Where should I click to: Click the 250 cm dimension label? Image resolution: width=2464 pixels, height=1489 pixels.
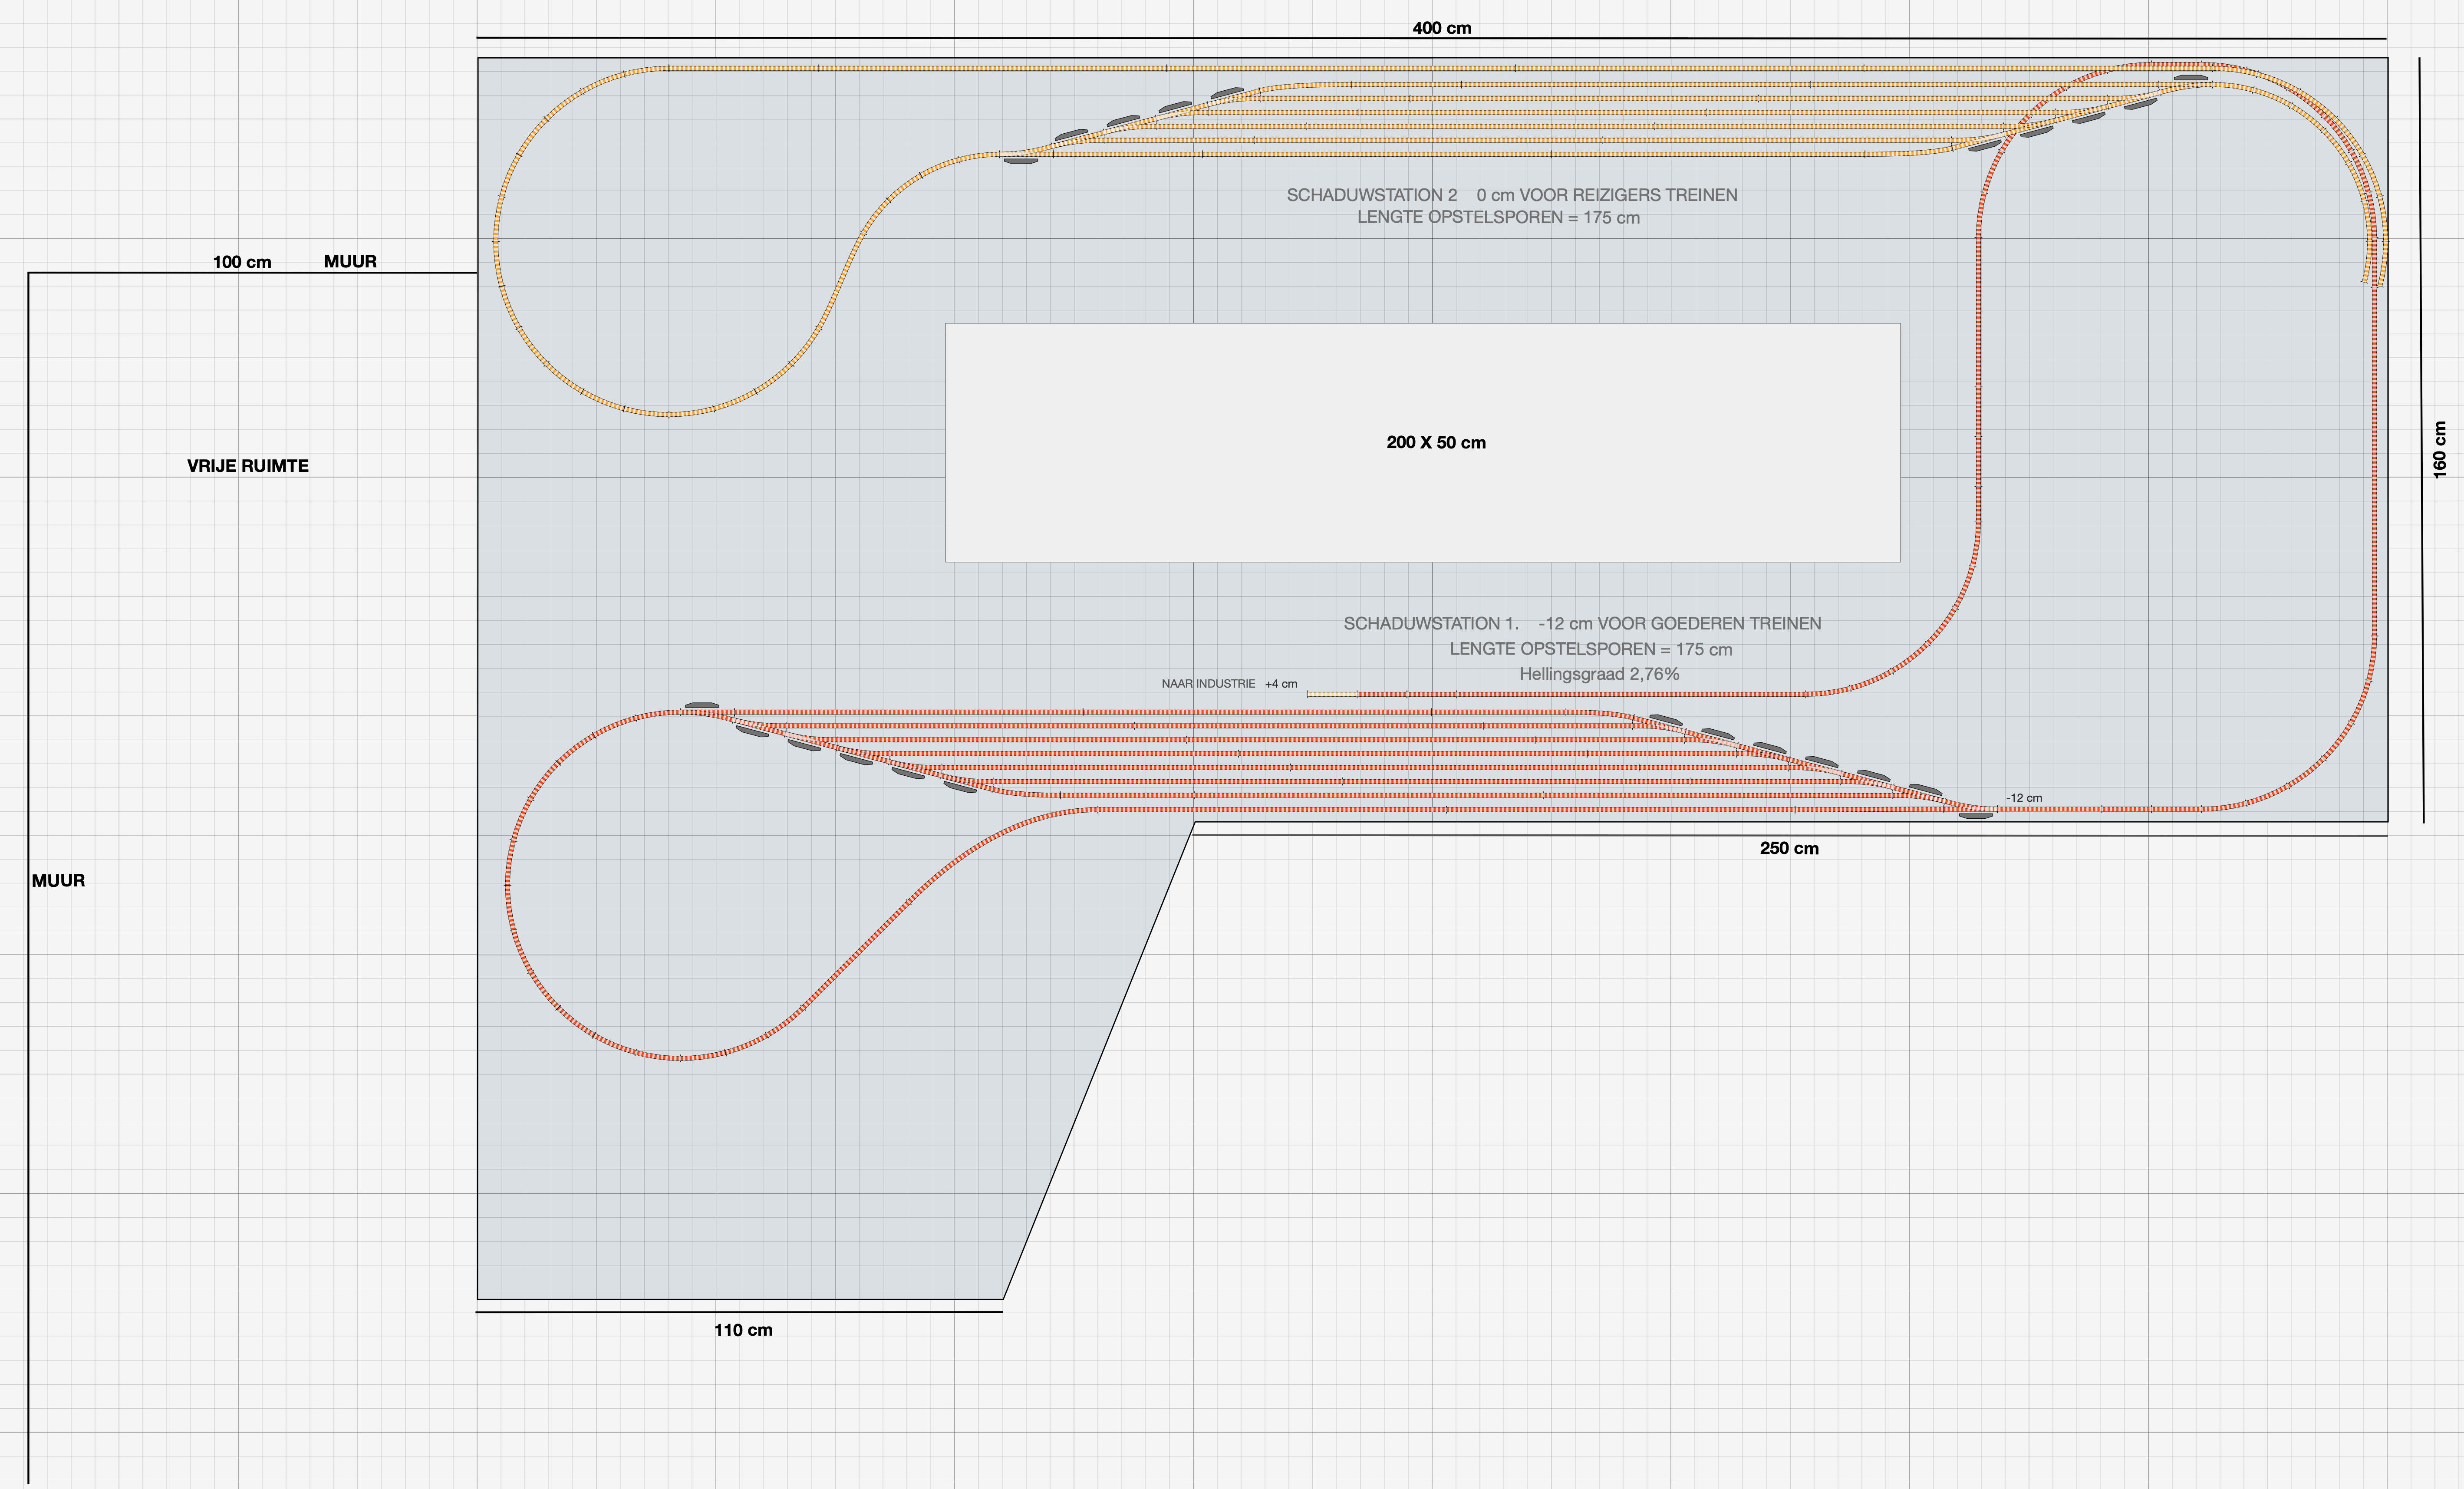click(1789, 848)
